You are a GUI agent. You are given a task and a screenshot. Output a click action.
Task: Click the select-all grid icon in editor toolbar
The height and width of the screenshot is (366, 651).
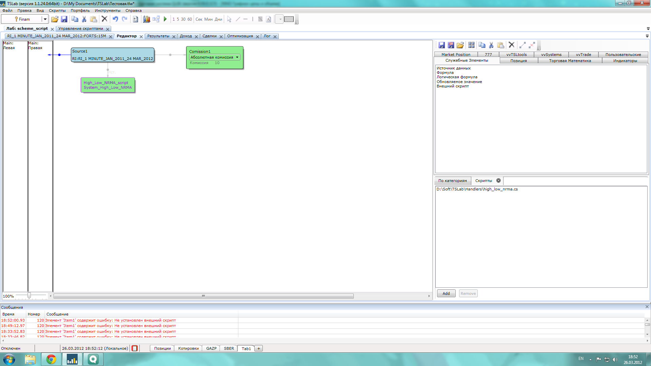click(471, 45)
